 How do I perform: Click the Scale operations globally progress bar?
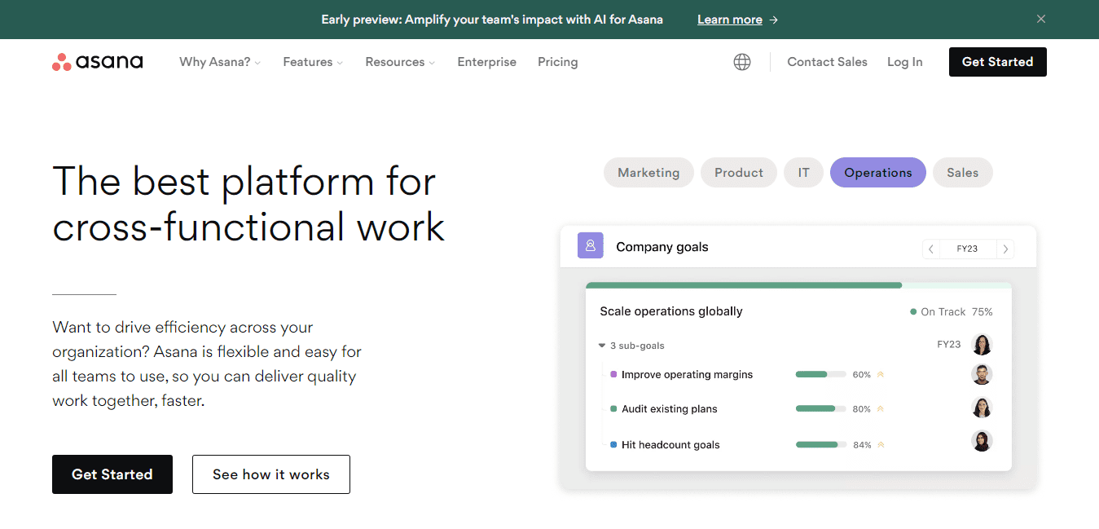coord(798,285)
